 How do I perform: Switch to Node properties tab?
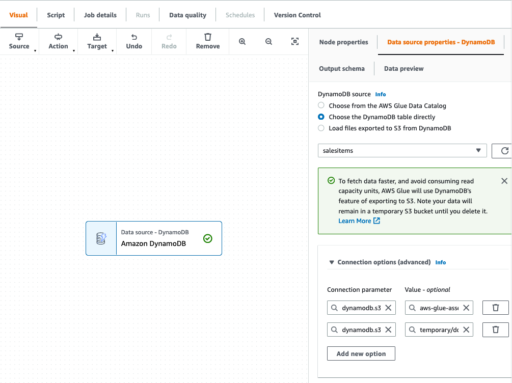click(343, 42)
